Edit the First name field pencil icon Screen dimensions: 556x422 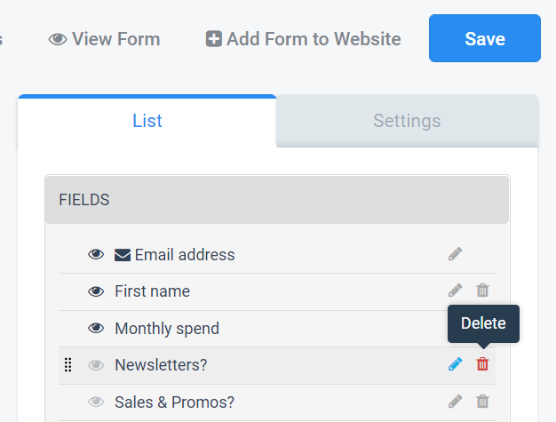[x=455, y=291]
